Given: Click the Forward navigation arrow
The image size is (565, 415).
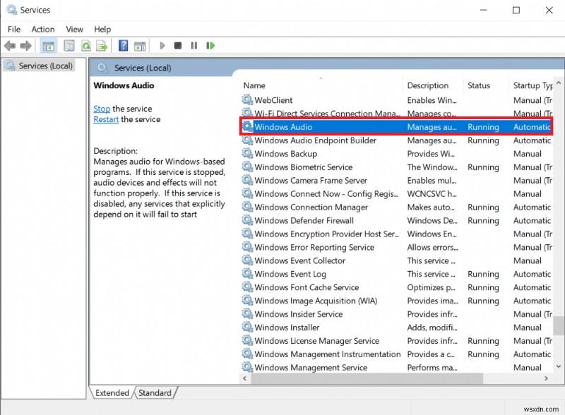Looking at the screenshot, I should (x=27, y=45).
